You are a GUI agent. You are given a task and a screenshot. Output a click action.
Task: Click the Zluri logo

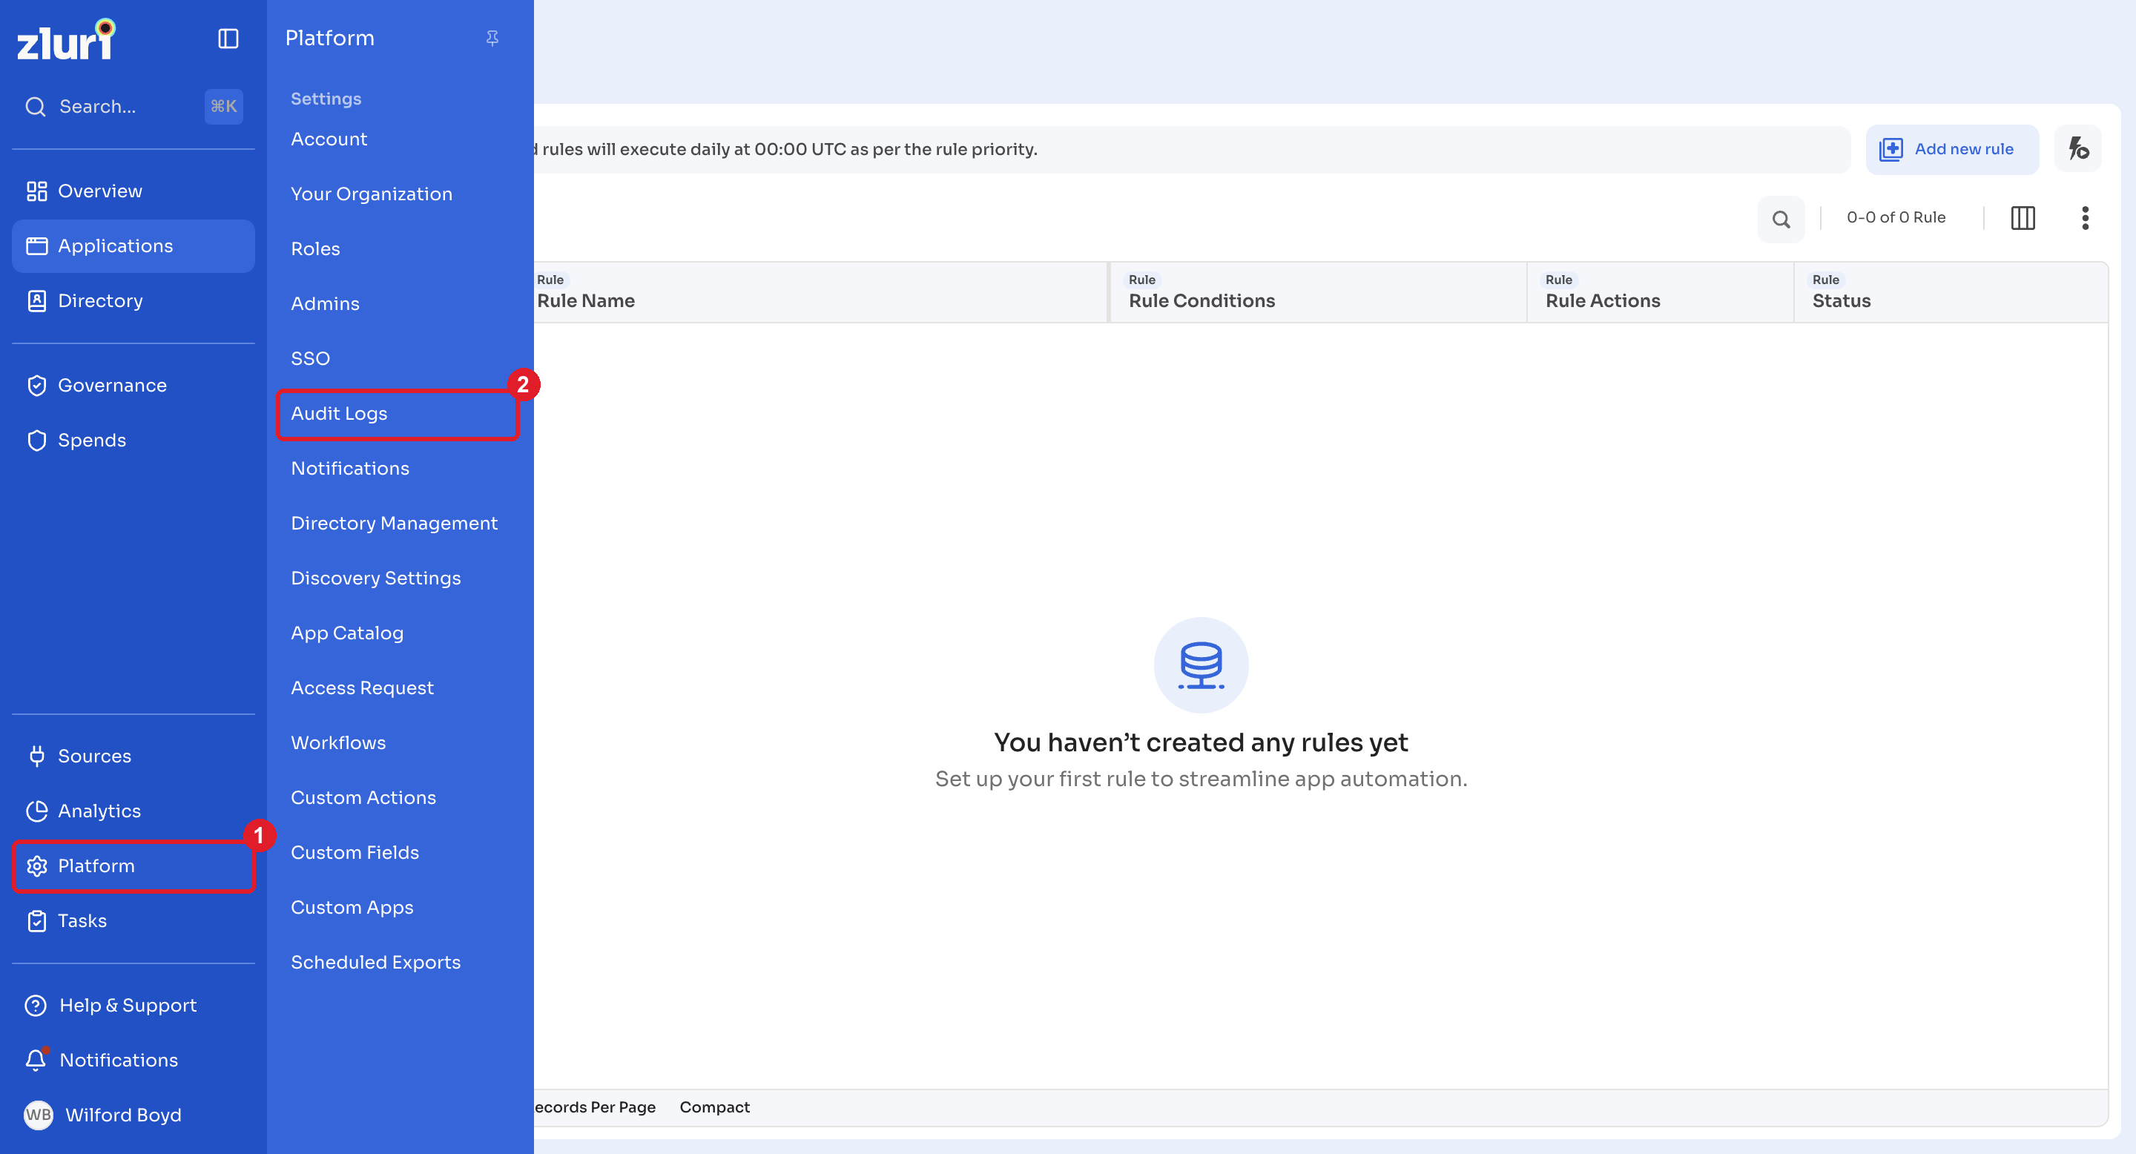[x=65, y=40]
